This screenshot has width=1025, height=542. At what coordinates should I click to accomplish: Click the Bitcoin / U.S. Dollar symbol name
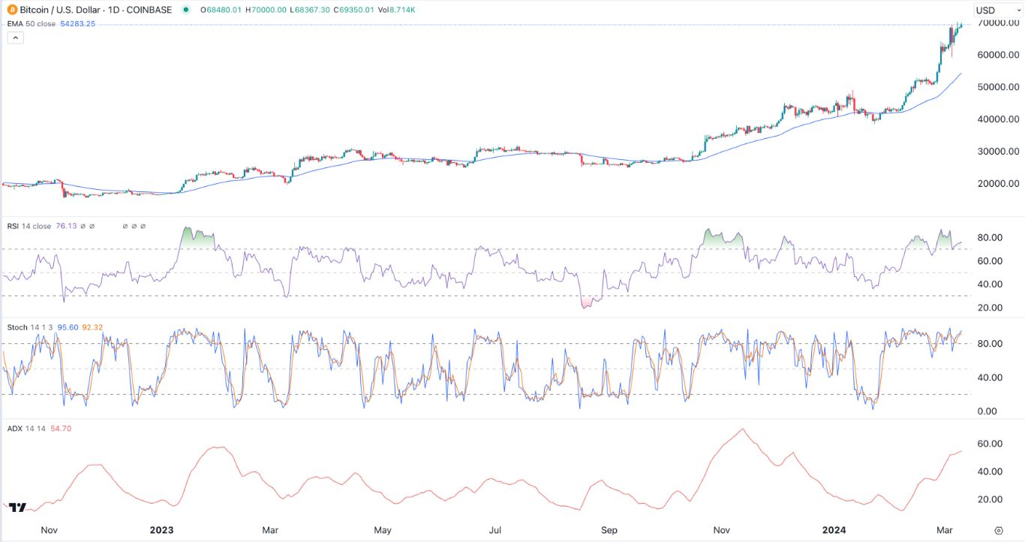[59, 10]
